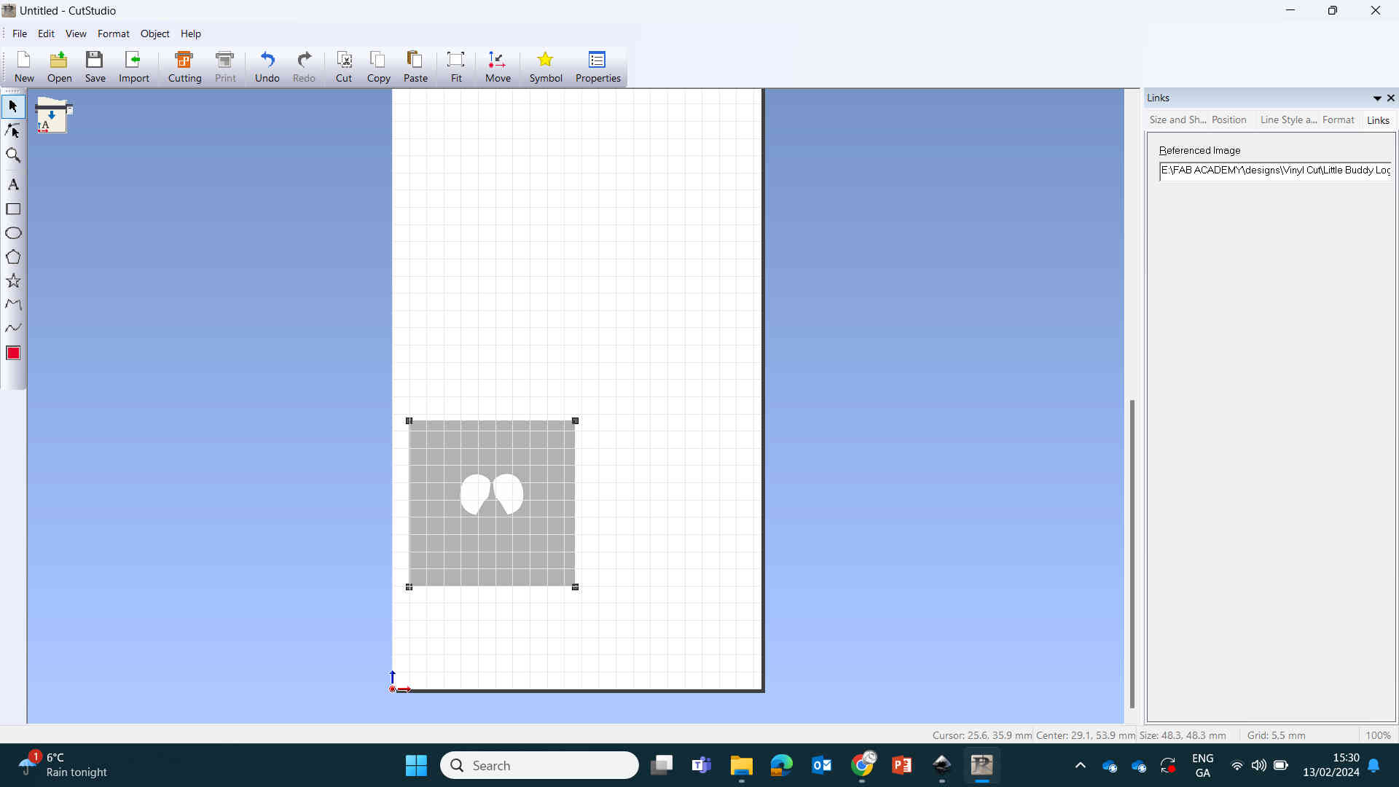
Task: Show hidden system tray icons
Action: click(1081, 765)
